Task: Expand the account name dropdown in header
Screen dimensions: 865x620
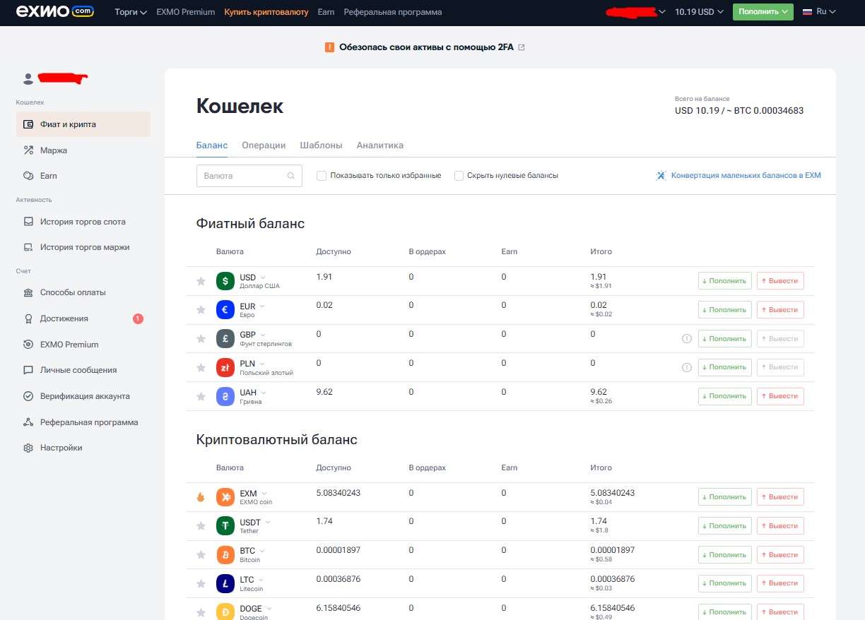Action: click(x=662, y=12)
